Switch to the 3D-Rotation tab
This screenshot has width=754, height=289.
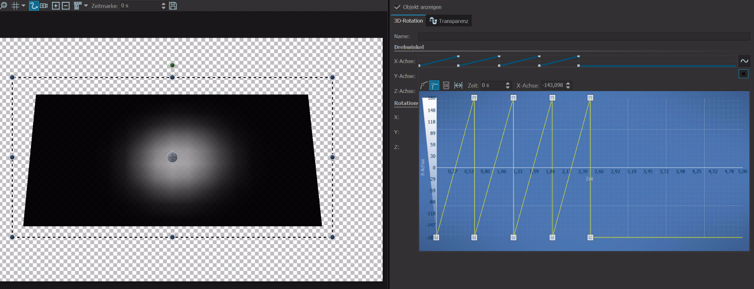pos(408,21)
